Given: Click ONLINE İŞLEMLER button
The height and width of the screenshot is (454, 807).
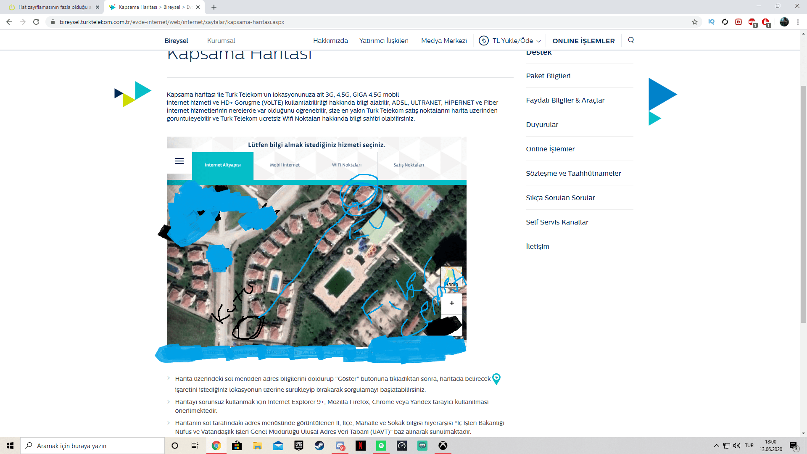Looking at the screenshot, I should [583, 41].
